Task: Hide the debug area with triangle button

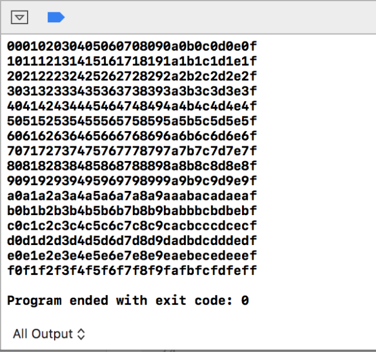Action: [x=19, y=17]
